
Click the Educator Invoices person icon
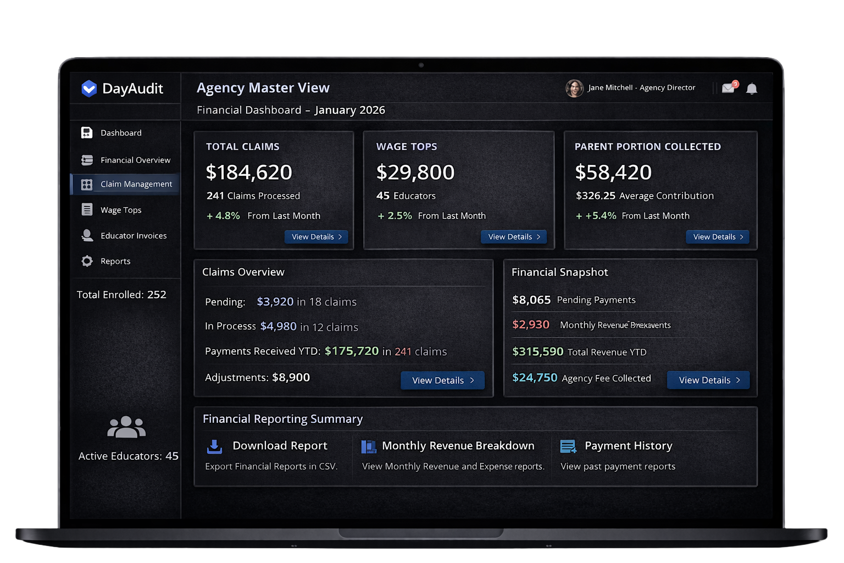pyautogui.click(x=87, y=235)
